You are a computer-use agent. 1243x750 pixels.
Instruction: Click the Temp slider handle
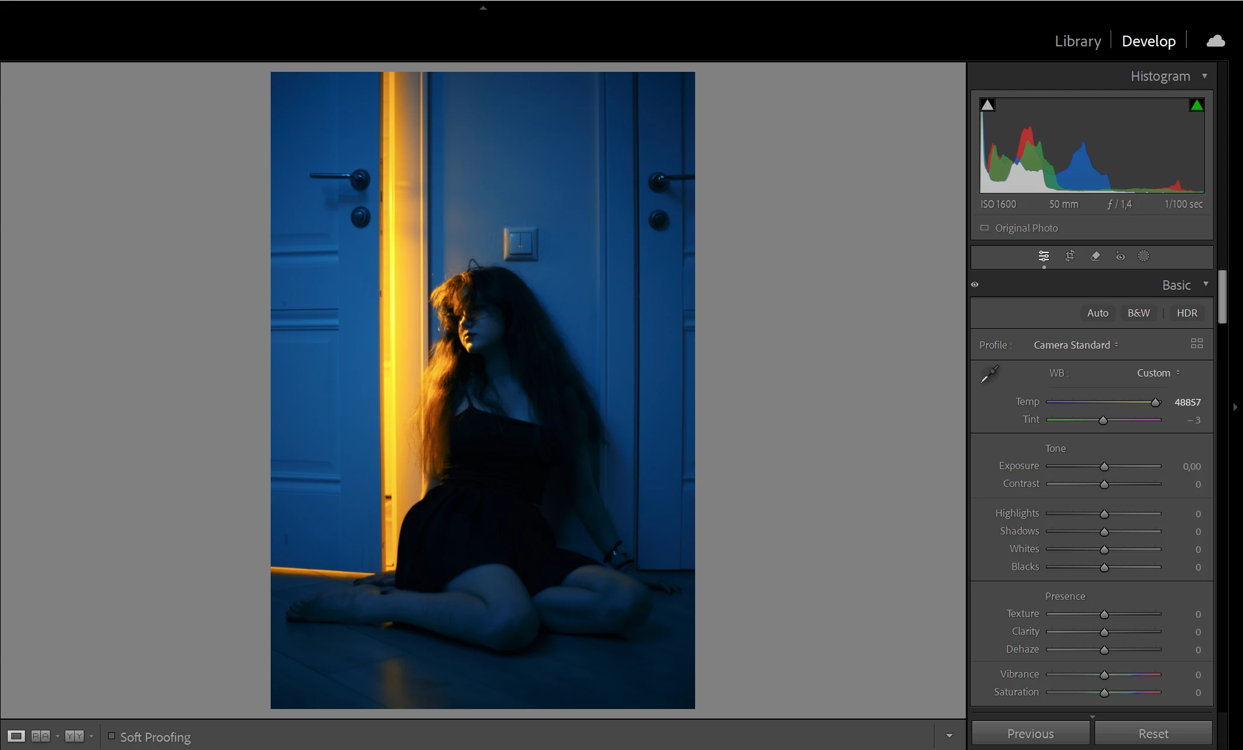1155,403
